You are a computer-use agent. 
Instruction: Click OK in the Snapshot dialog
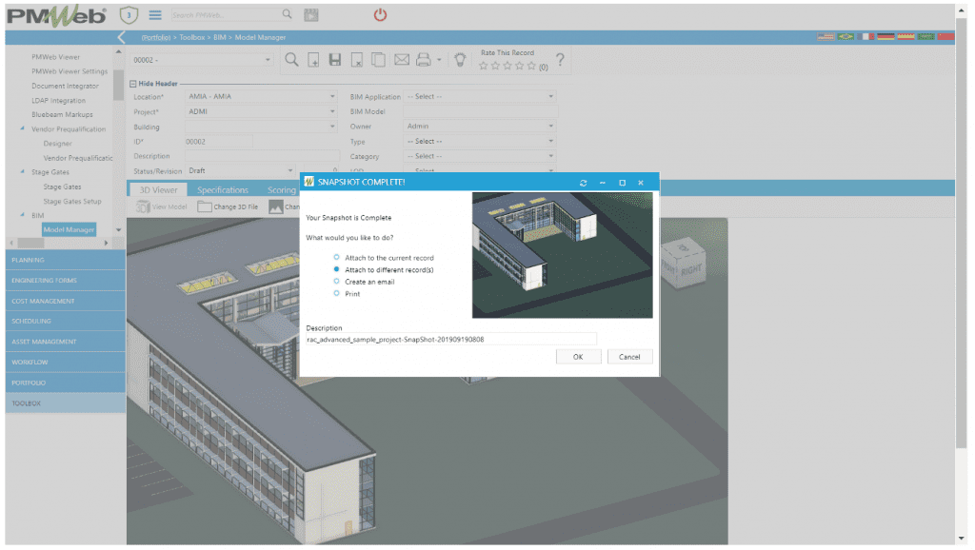tap(578, 357)
